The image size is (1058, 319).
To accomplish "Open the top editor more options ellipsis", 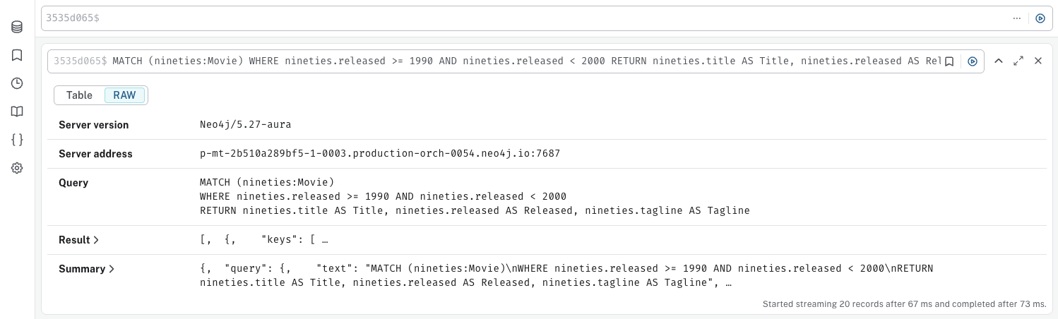I will pos(1016,18).
